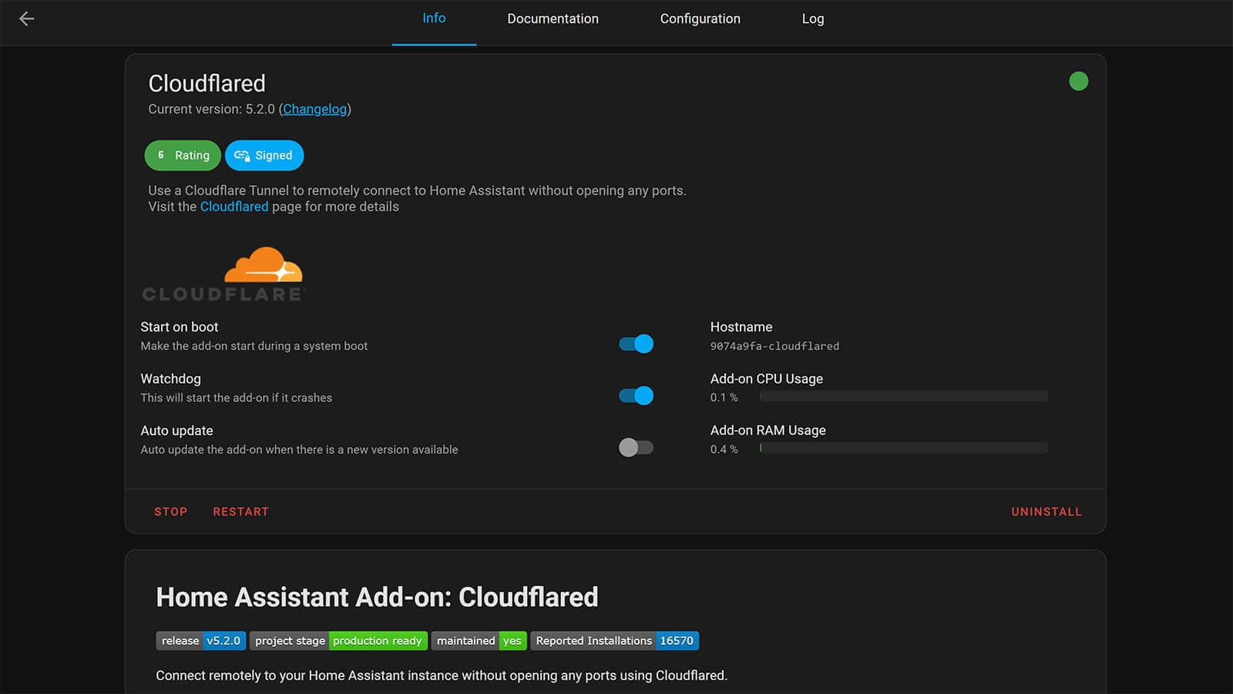The image size is (1233, 694).
Task: Switch to the Configuration tab
Action: click(699, 19)
